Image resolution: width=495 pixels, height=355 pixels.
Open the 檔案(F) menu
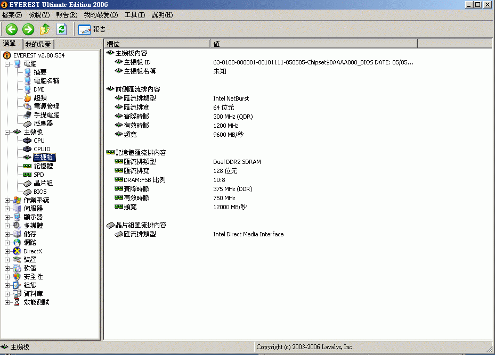(12, 15)
